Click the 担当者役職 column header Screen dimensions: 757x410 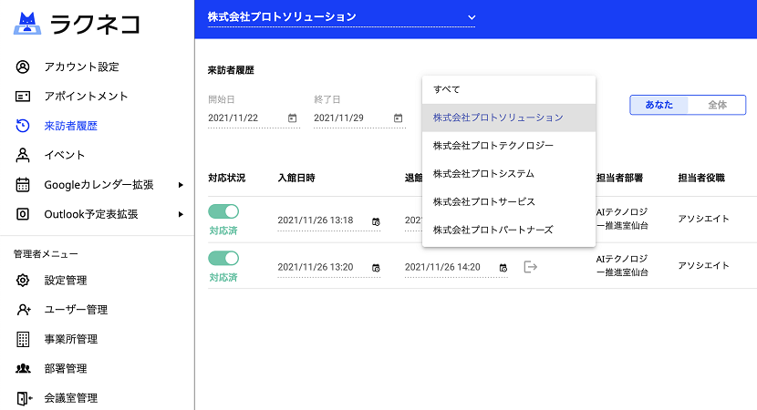tap(701, 178)
